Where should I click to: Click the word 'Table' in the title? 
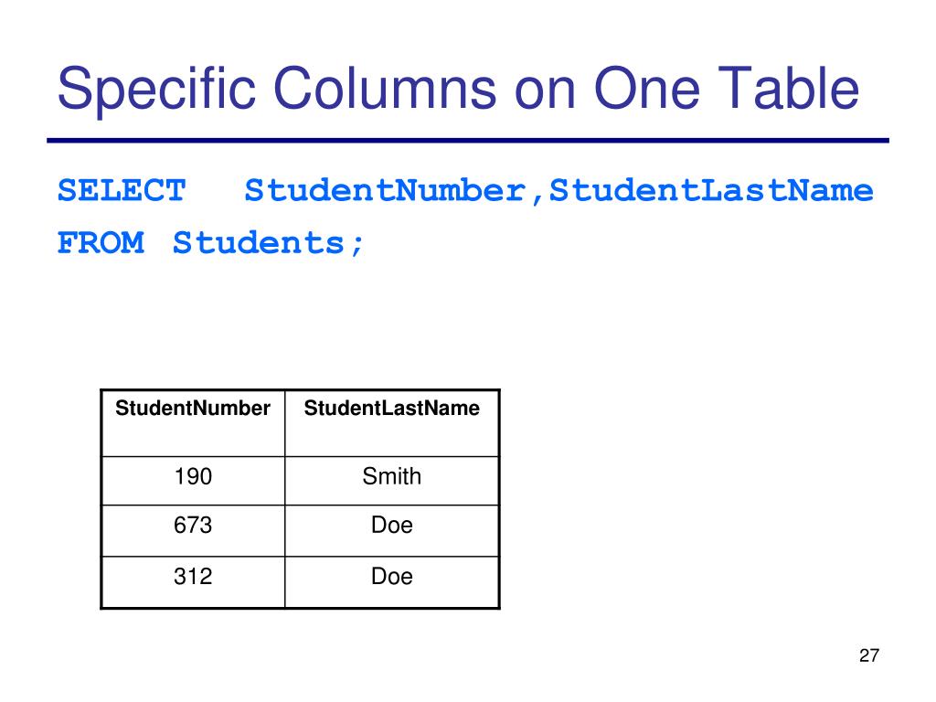(x=788, y=89)
